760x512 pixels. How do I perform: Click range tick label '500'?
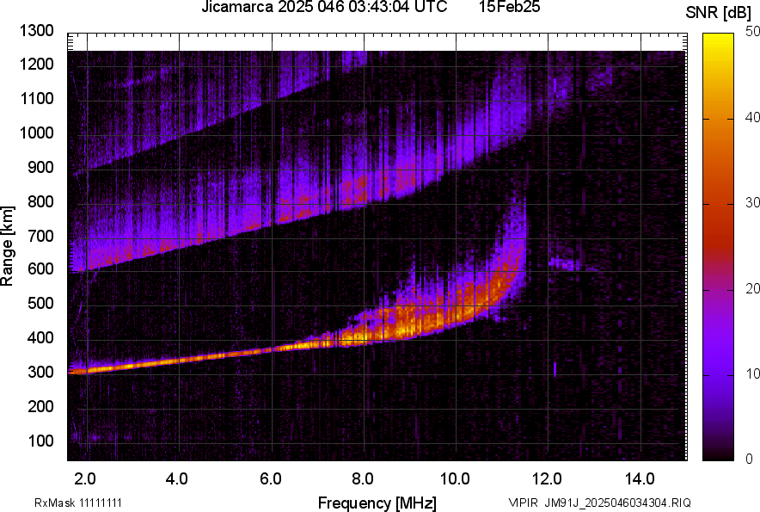pyautogui.click(x=40, y=303)
